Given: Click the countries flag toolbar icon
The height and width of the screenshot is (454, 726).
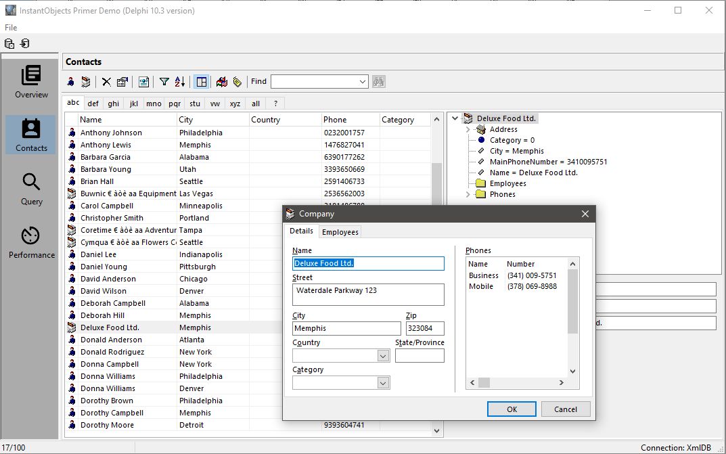Looking at the screenshot, I should 222,82.
